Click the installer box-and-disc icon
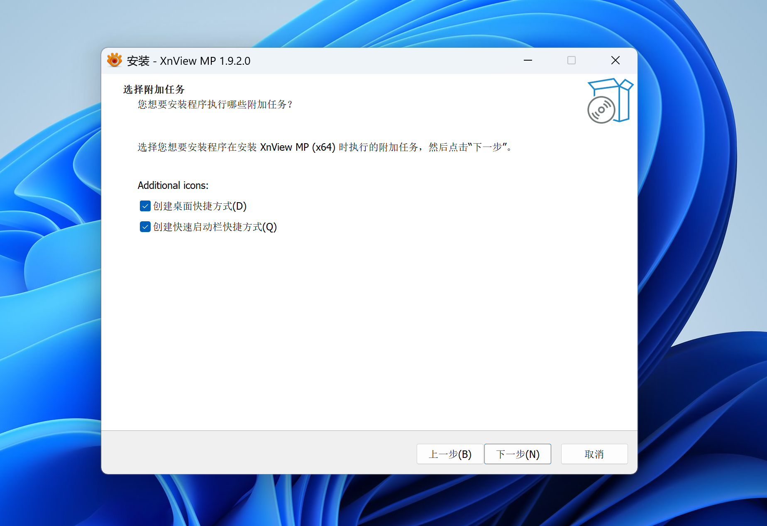The image size is (767, 526). [609, 101]
